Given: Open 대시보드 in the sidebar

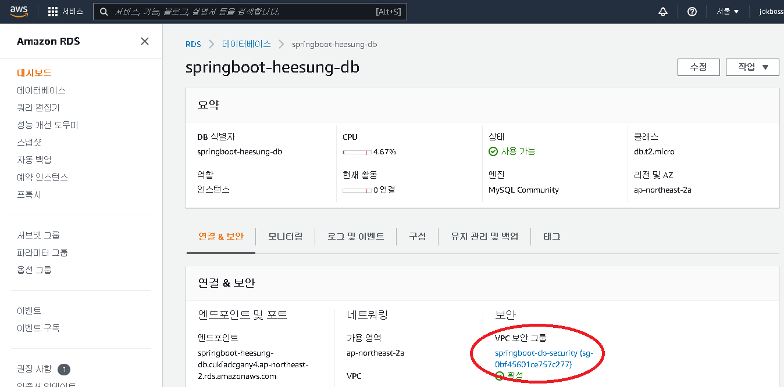Looking at the screenshot, I should (34, 73).
